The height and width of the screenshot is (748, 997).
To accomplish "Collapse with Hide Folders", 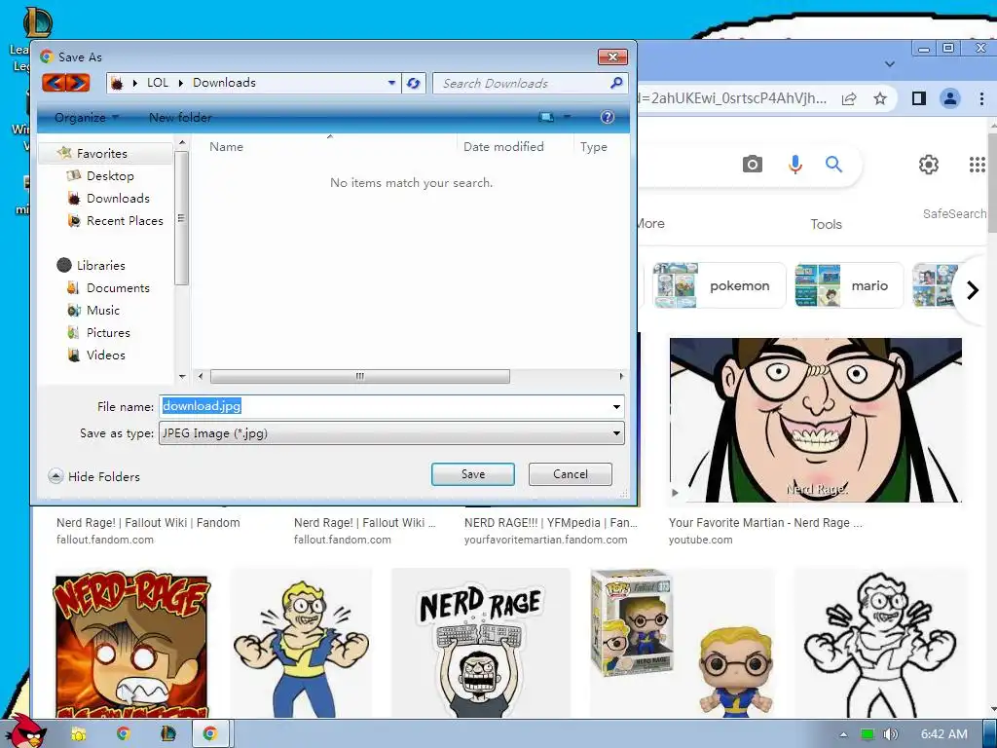I will (x=94, y=476).
